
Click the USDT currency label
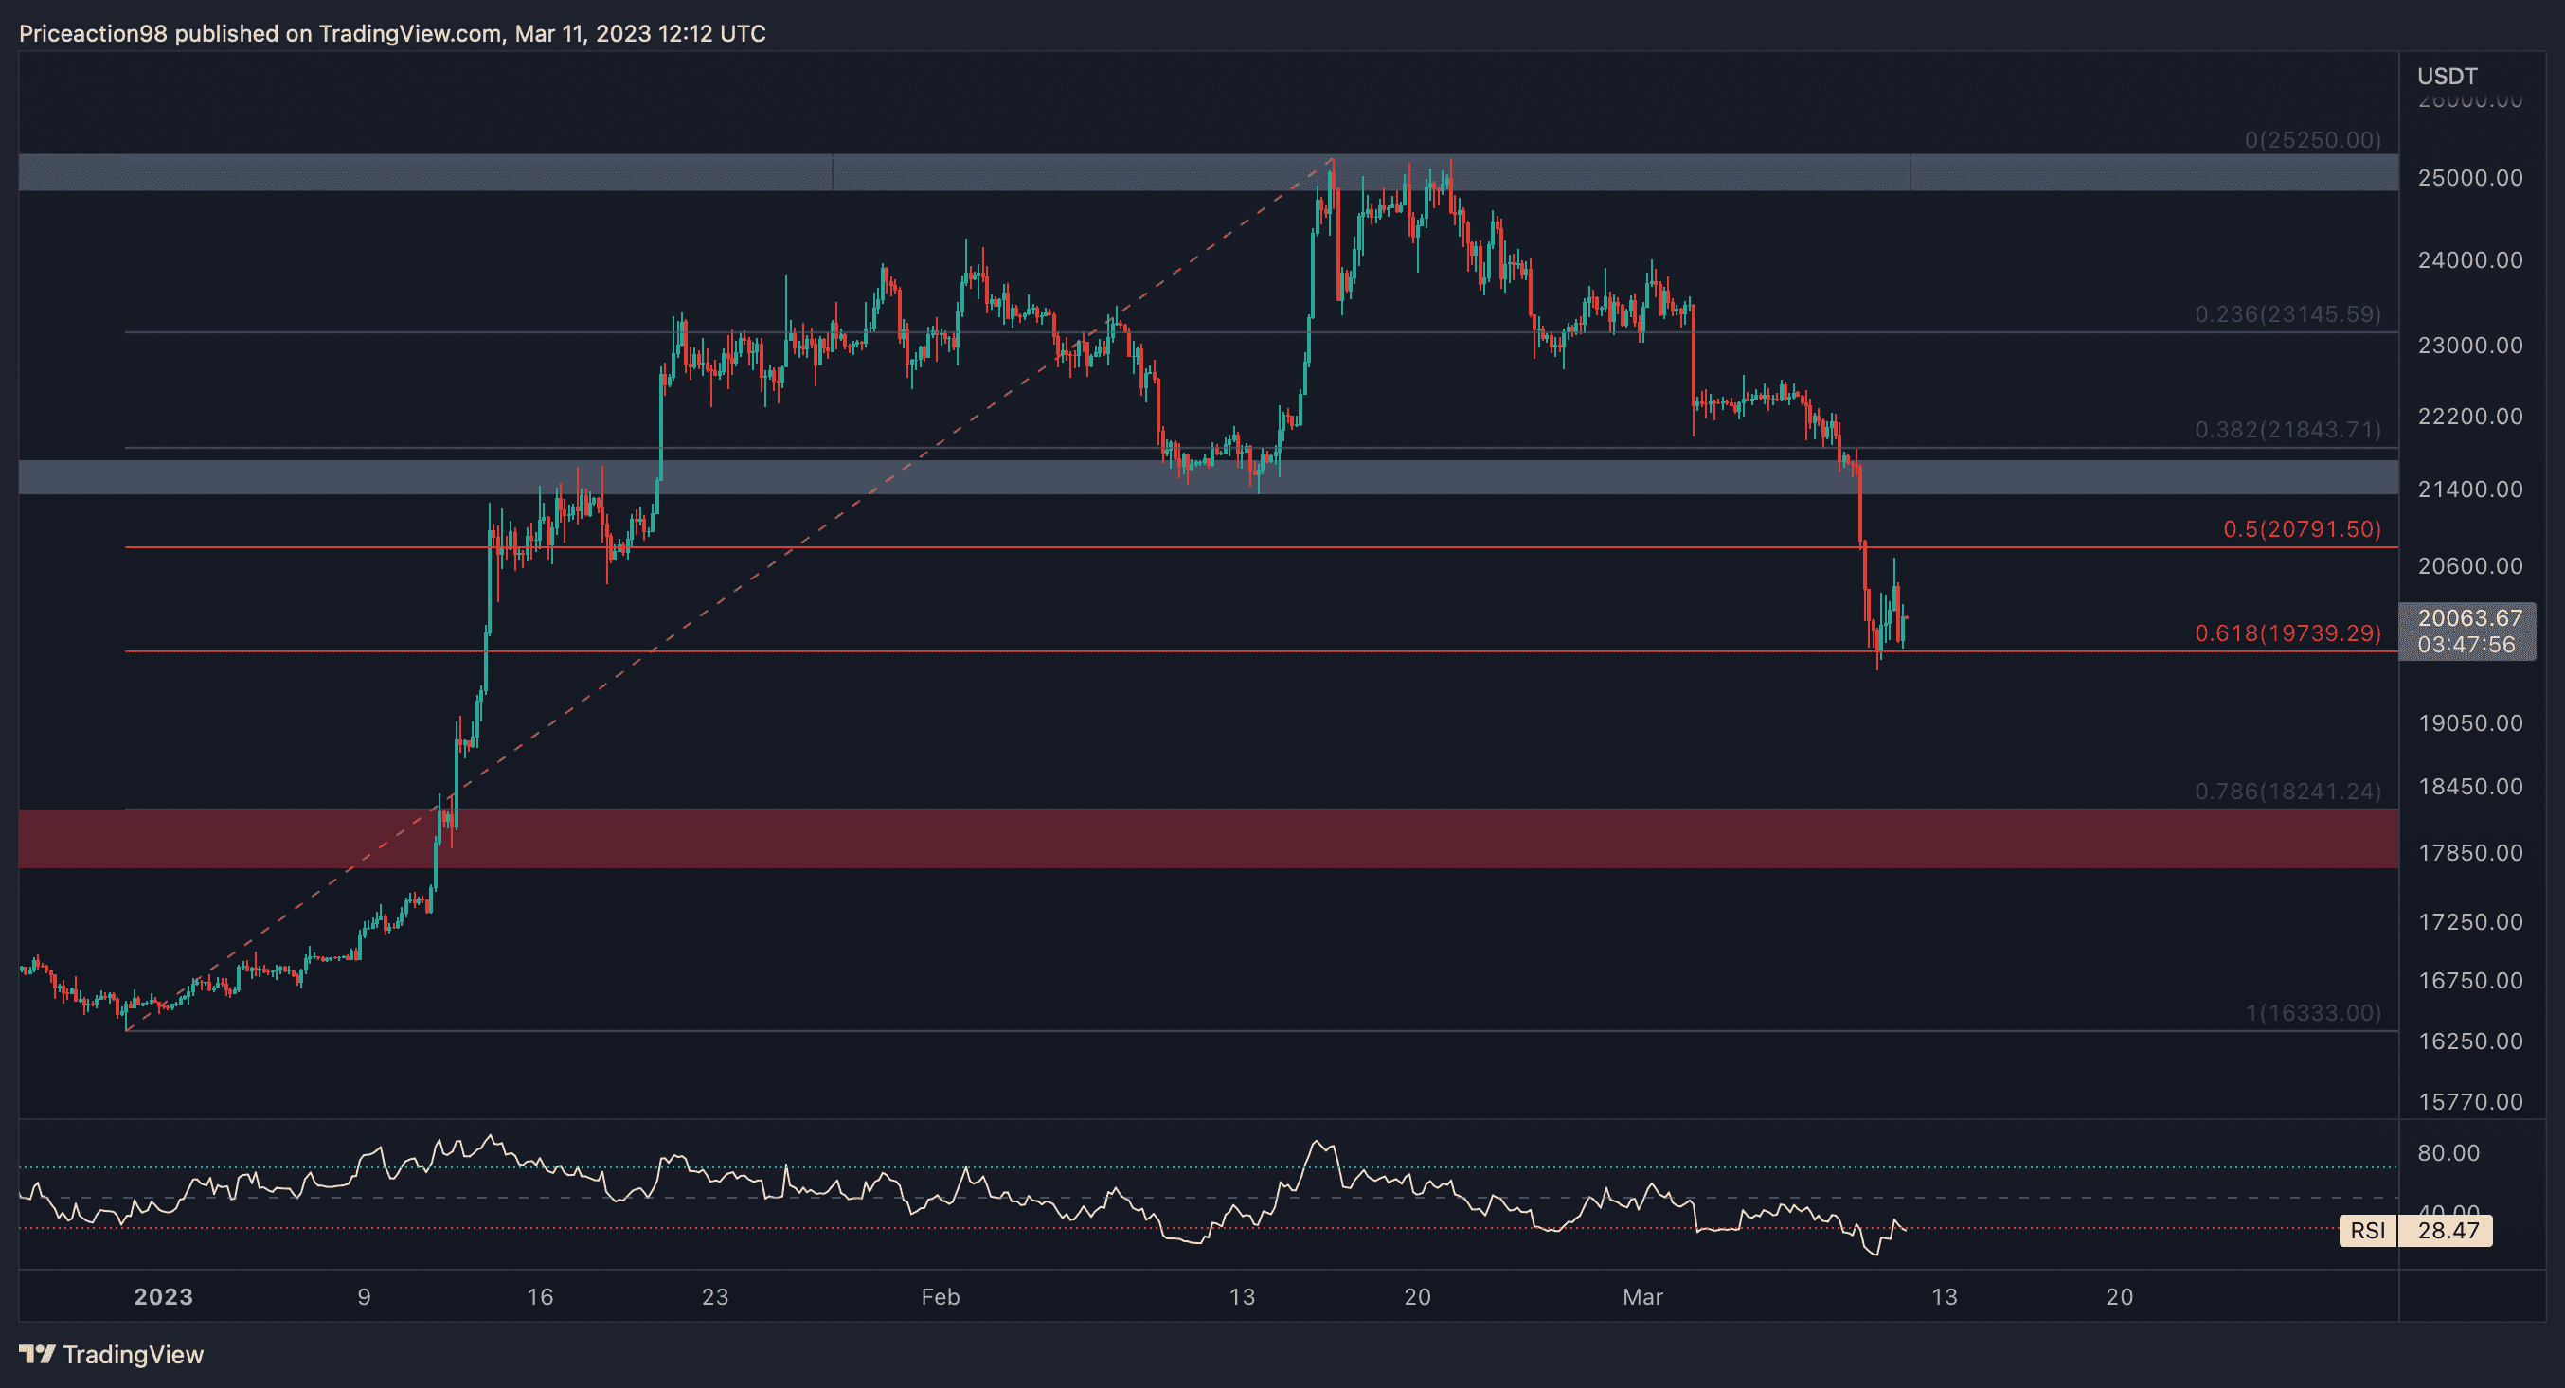[2448, 76]
